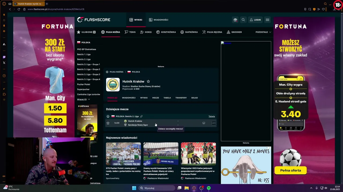Open Superpuchar league

click(83, 89)
